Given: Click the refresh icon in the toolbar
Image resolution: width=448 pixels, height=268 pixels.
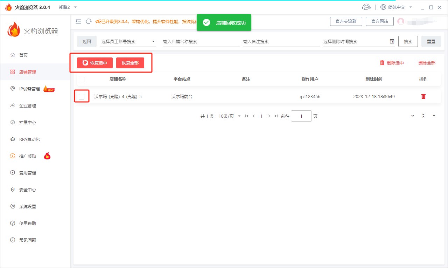Looking at the screenshot, I should (x=88, y=21).
